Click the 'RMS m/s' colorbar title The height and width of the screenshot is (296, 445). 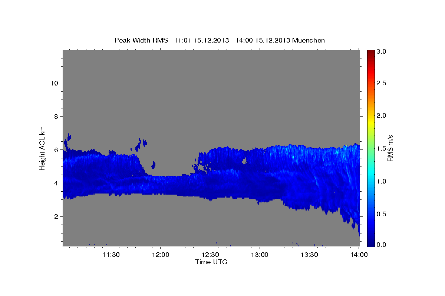pos(390,148)
